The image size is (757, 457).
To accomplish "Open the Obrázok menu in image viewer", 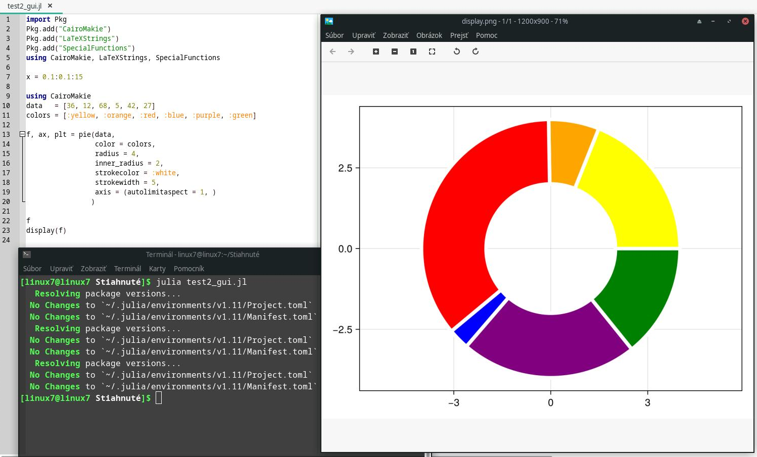I will pyautogui.click(x=429, y=35).
